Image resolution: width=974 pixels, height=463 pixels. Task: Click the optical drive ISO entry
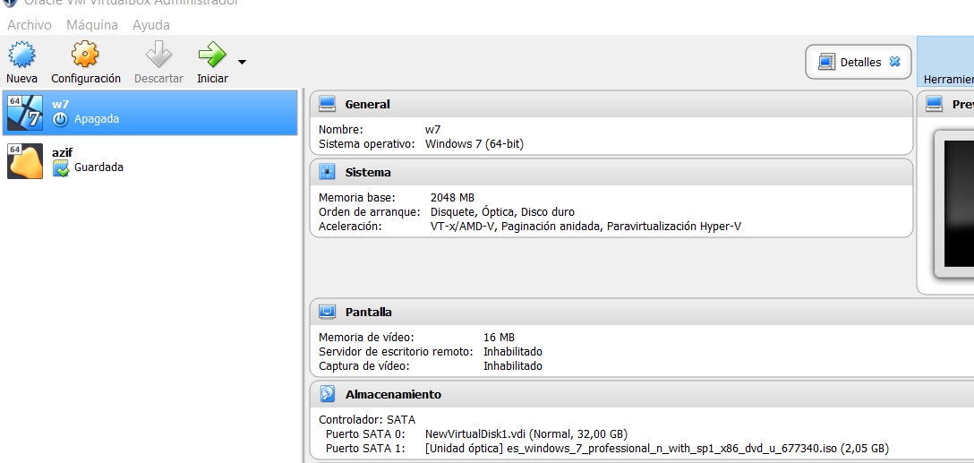pos(656,448)
